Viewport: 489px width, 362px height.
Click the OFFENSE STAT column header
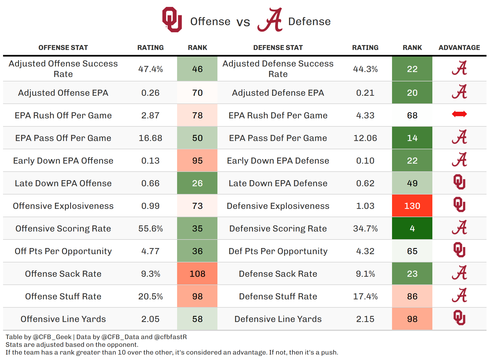[x=63, y=48]
